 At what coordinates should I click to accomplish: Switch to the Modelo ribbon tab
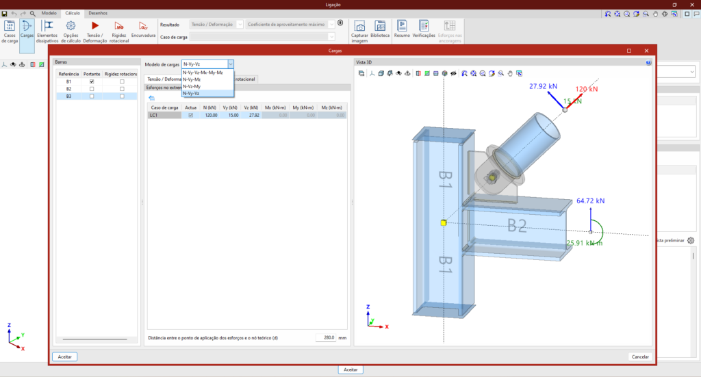tap(49, 13)
